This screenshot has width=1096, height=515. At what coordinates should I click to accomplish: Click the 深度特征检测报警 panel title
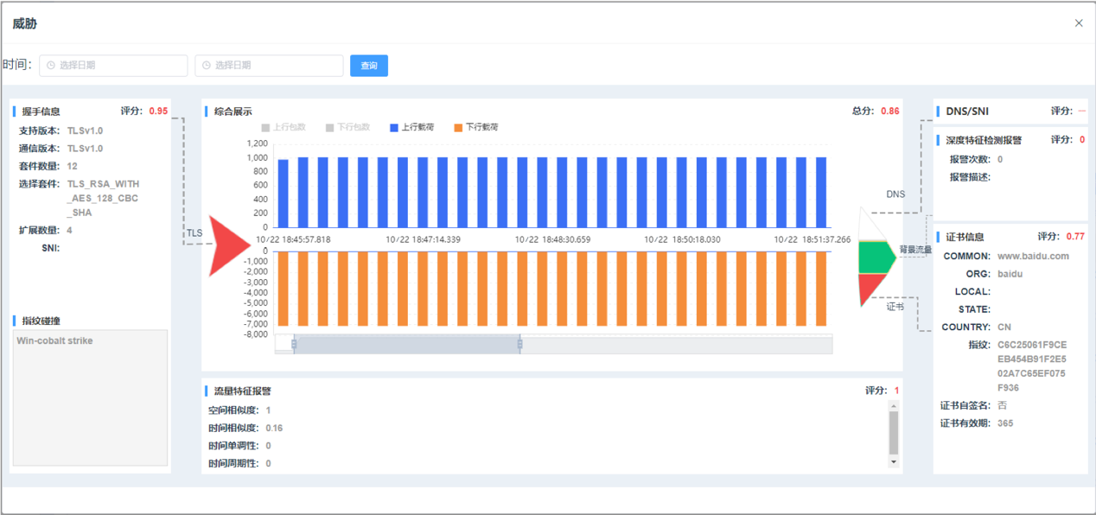point(984,140)
